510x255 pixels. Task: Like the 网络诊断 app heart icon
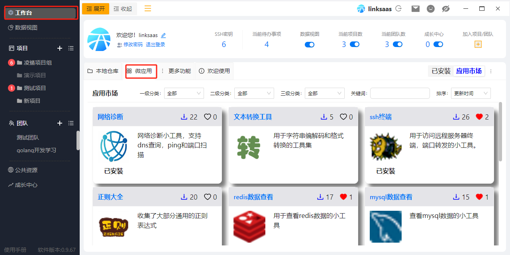207,117
